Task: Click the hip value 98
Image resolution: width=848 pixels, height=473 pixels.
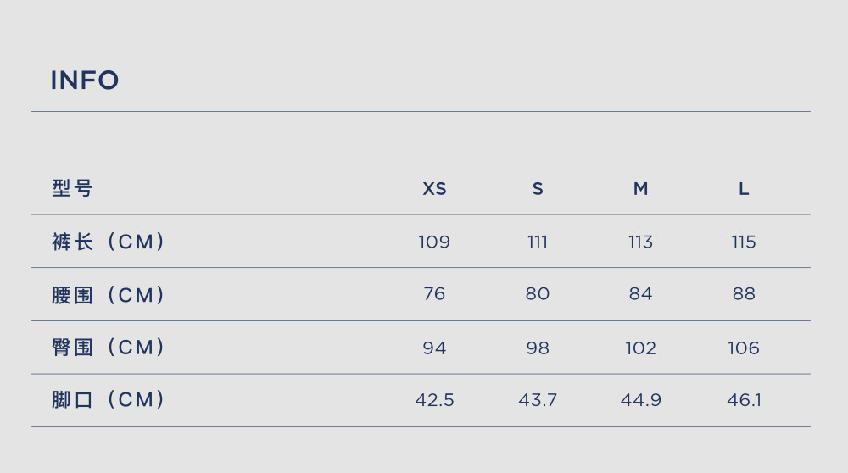Action: (x=538, y=348)
